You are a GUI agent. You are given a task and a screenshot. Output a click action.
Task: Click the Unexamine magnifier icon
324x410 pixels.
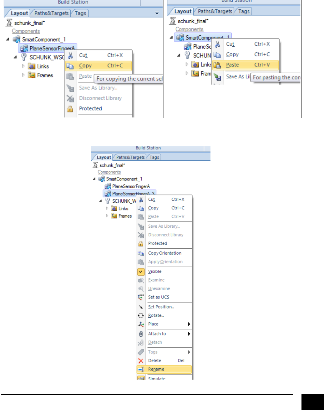[x=141, y=288]
